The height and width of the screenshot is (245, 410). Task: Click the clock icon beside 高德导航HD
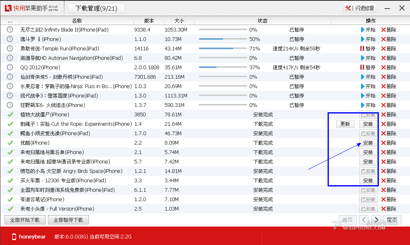coord(10,58)
